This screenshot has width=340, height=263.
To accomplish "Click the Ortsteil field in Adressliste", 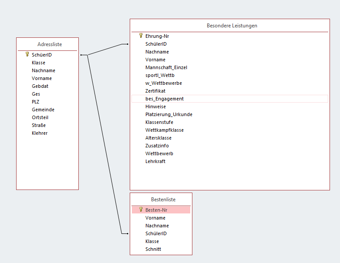I will [x=41, y=117].
